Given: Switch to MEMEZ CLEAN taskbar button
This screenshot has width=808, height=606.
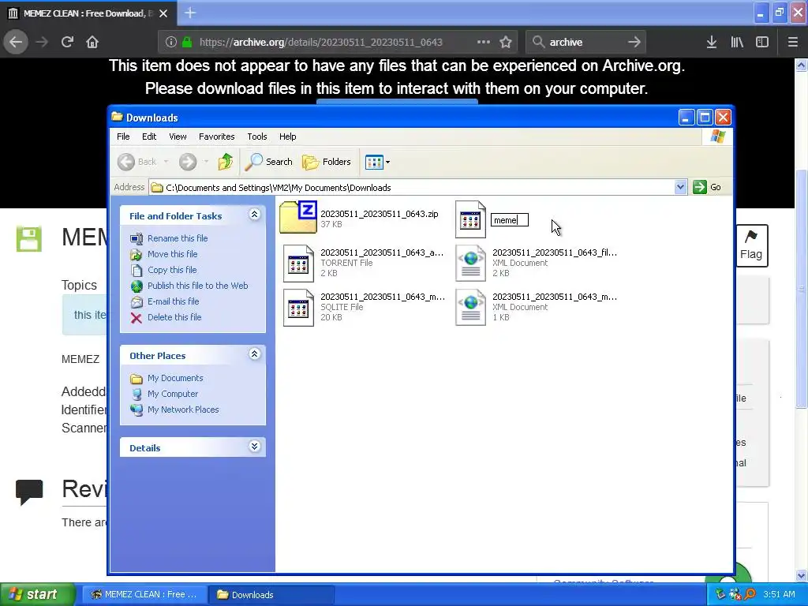Looking at the screenshot, I should pyautogui.click(x=144, y=594).
